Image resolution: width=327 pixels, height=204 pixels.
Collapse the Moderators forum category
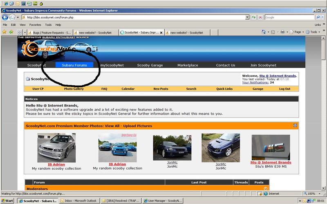266,188
